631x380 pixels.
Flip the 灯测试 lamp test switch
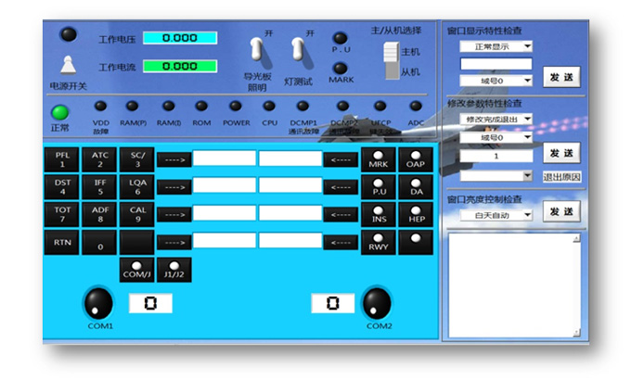click(x=298, y=49)
